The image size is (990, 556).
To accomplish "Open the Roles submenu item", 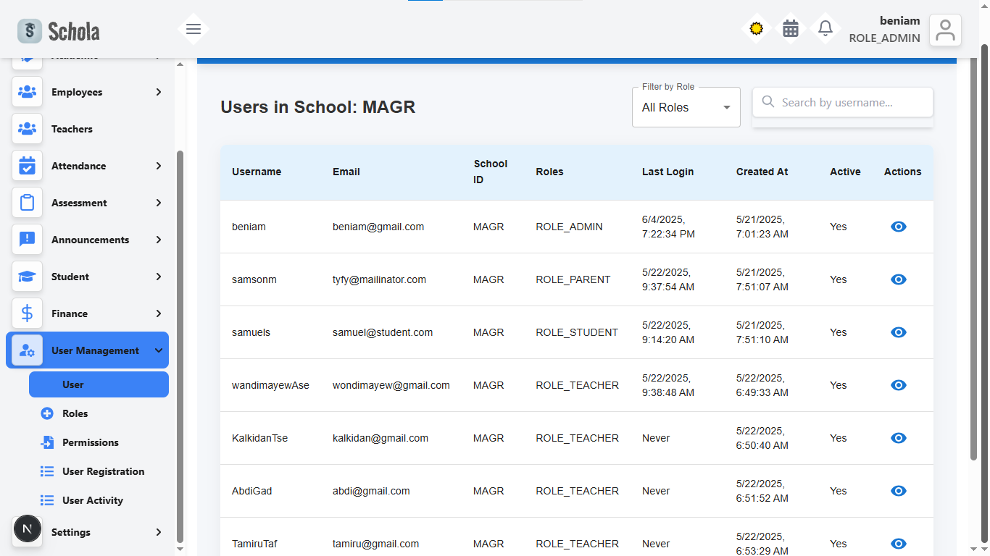I will tap(75, 413).
